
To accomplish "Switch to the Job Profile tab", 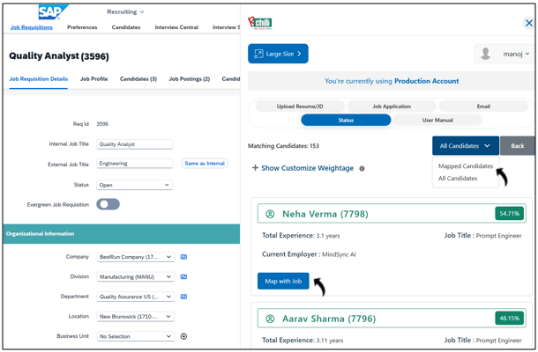I will 93,79.
